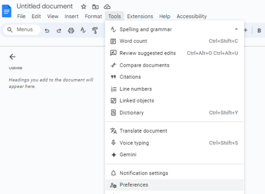265x194 pixels.
Task: Open Citations from Tools menu
Action: 174,77
